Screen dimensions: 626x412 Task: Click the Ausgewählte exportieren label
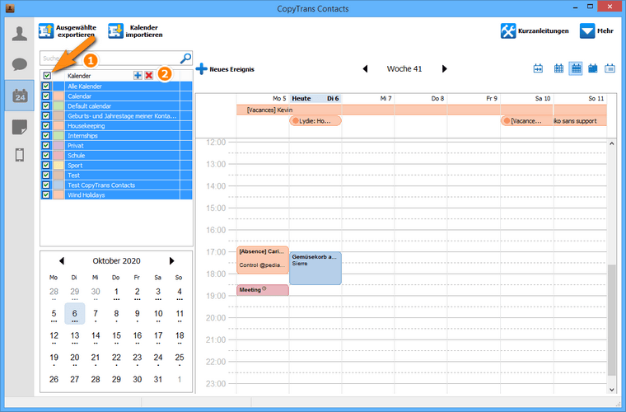[76, 31]
